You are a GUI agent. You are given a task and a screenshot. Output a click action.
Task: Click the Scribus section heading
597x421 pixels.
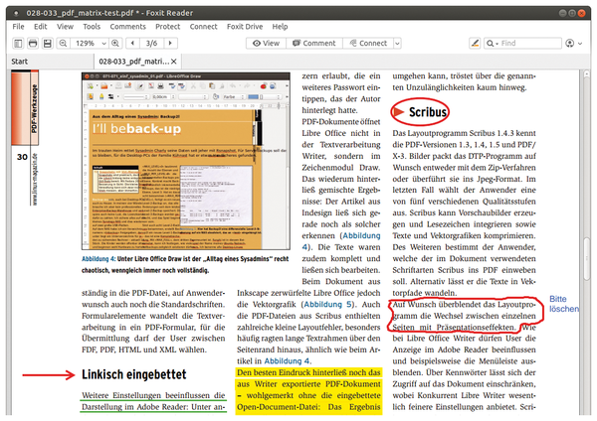tap(428, 112)
